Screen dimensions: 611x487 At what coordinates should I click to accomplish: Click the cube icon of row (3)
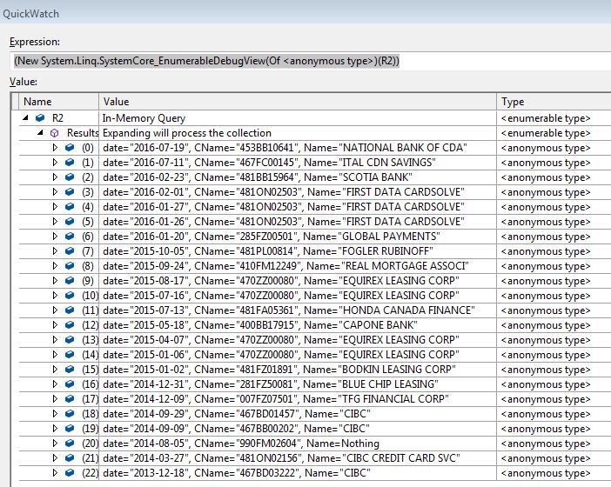tap(70, 192)
